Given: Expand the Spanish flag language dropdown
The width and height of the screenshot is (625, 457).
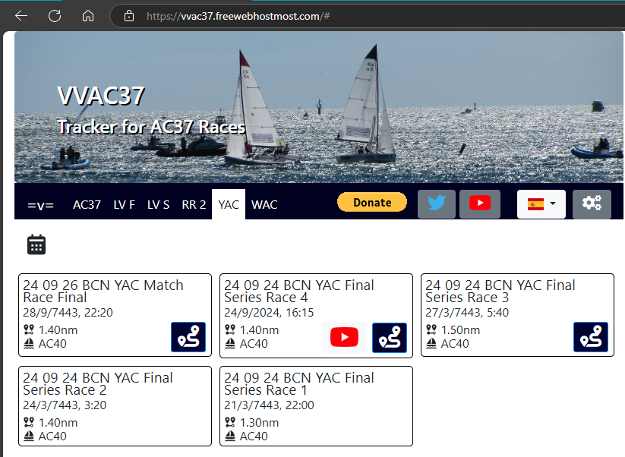Looking at the screenshot, I should point(541,204).
